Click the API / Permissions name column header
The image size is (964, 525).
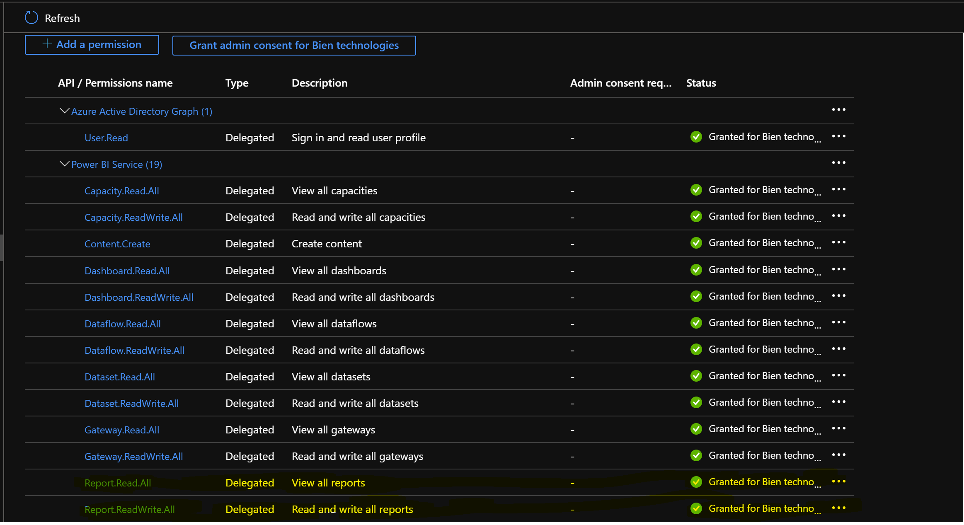point(115,83)
